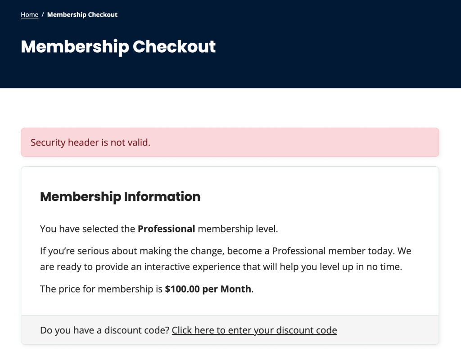Click the Membership Checkout breadcrumb item

[x=82, y=15]
